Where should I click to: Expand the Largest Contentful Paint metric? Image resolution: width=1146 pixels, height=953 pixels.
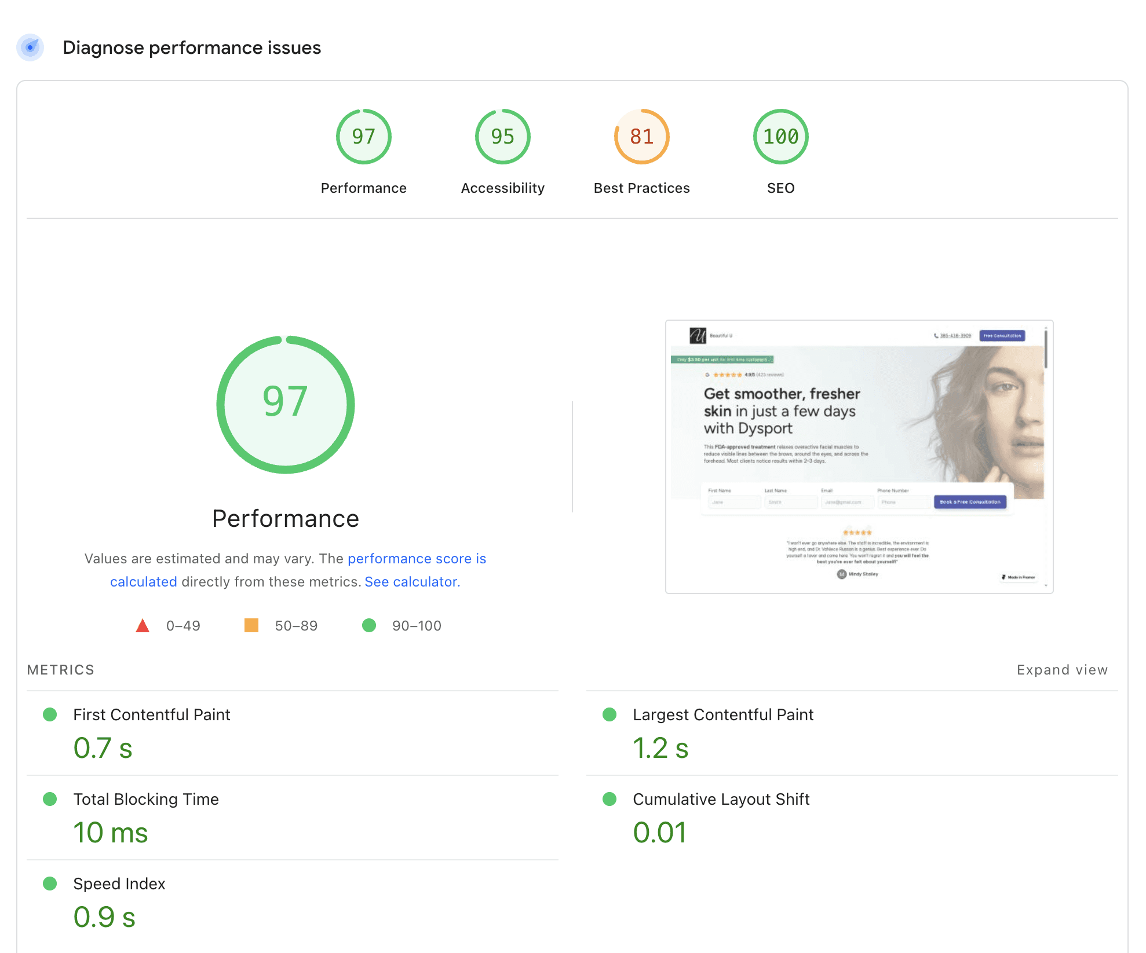click(722, 715)
